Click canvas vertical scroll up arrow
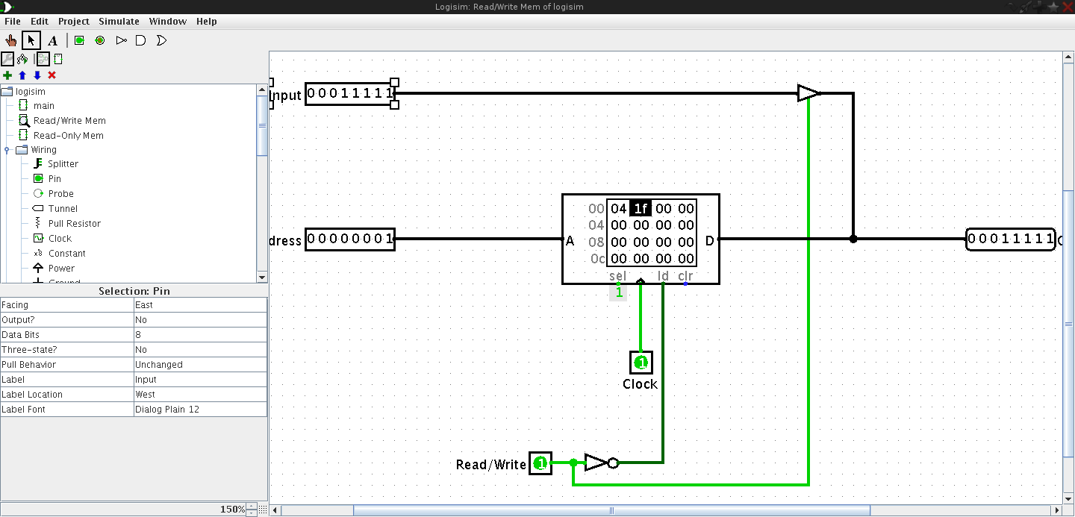 click(x=1068, y=57)
